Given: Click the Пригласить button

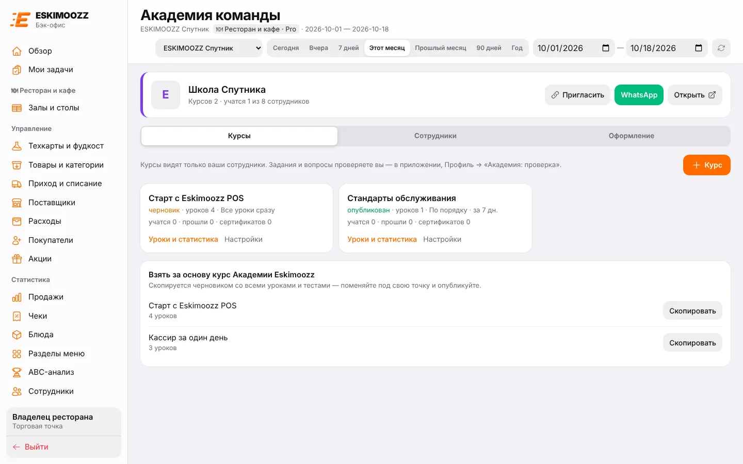Looking at the screenshot, I should pos(577,95).
